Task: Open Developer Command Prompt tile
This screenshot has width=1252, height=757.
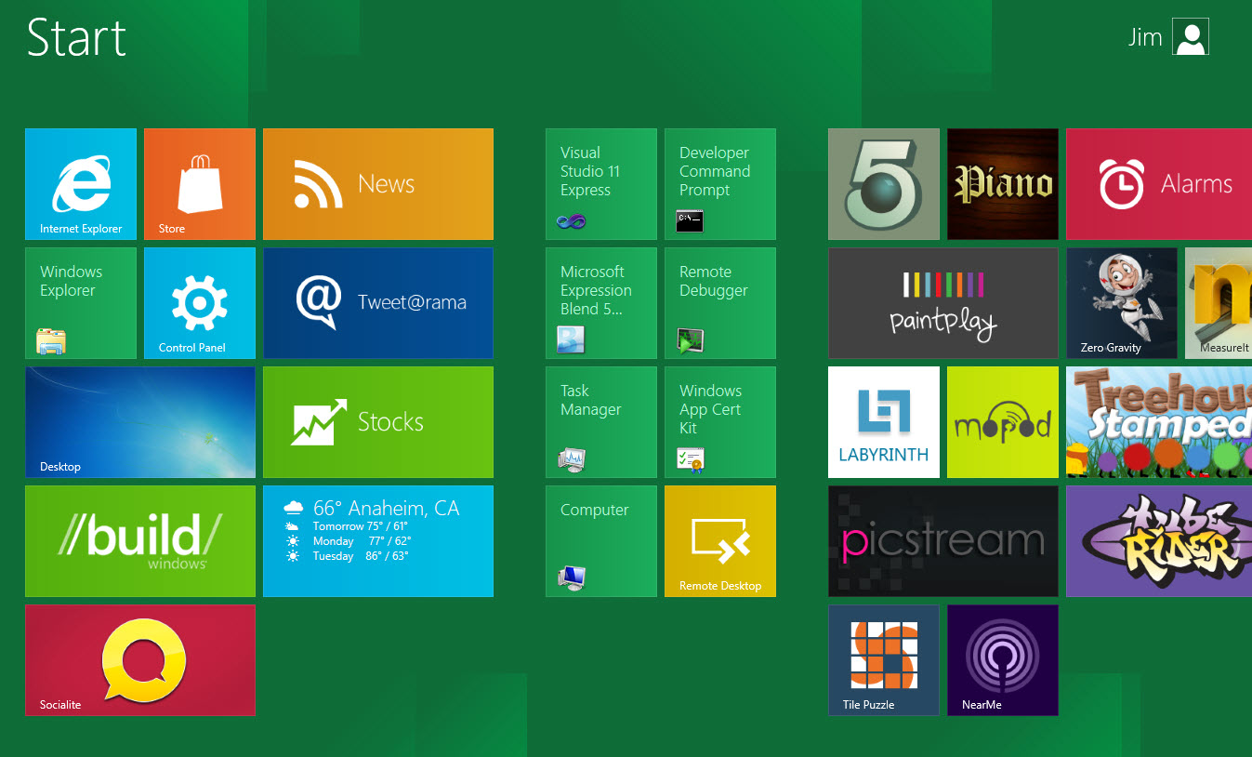Action: pos(720,184)
